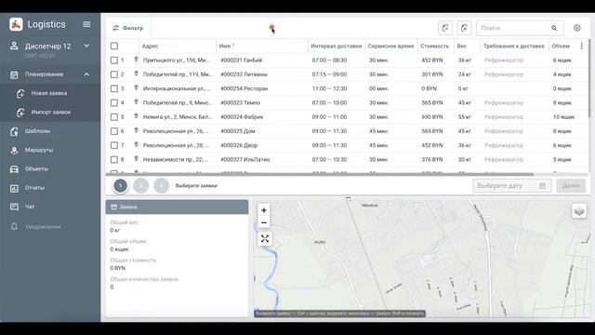
Task: Click the #000231 ГанБей name cell
Action: 242,60
